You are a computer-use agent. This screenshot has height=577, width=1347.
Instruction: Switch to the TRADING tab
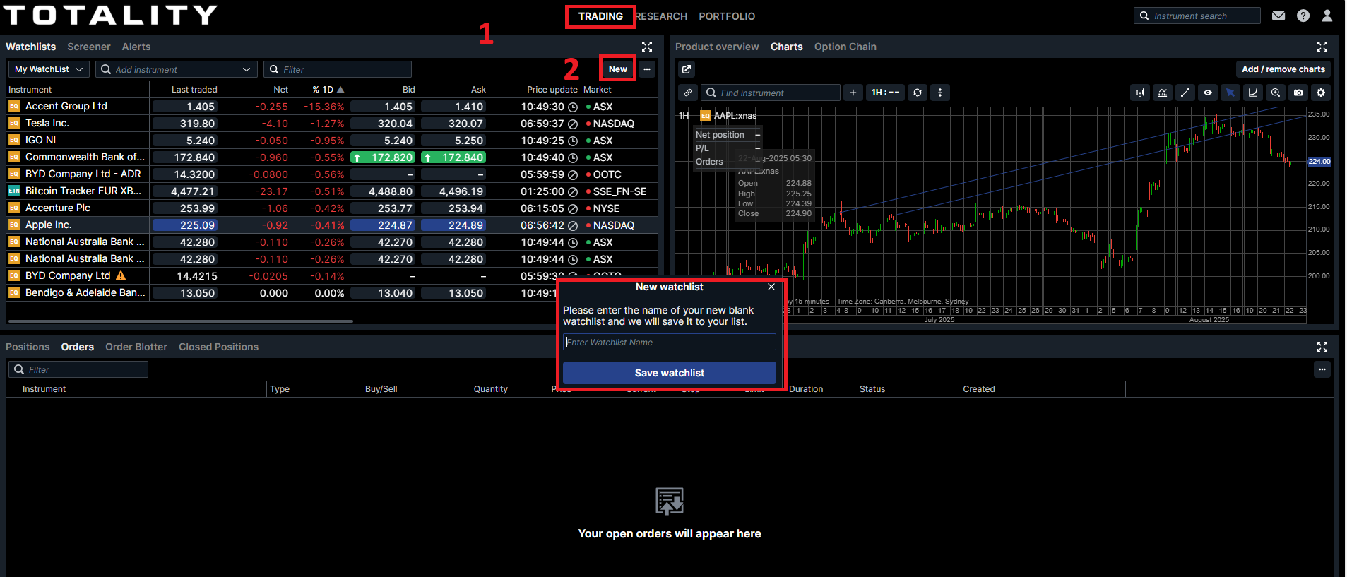[x=600, y=16]
